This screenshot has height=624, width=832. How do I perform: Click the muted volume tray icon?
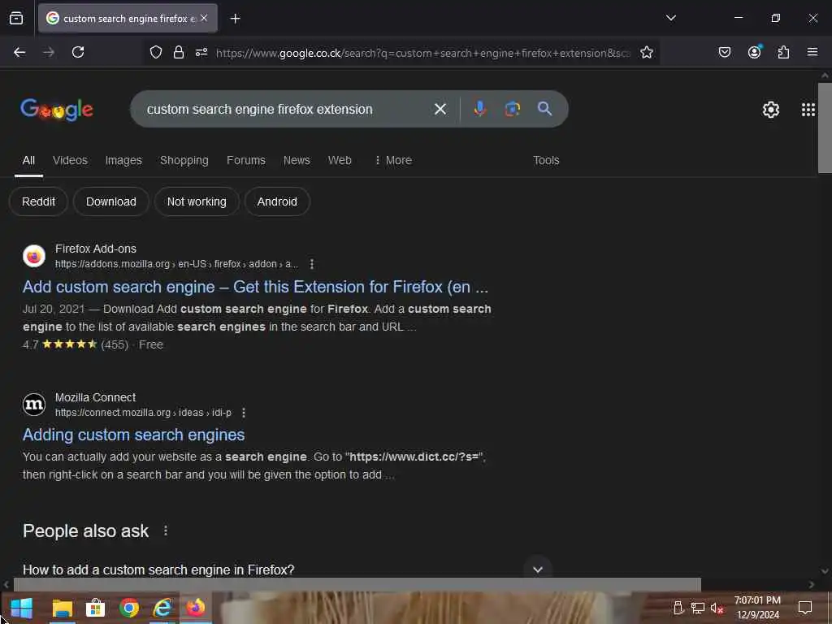click(717, 608)
